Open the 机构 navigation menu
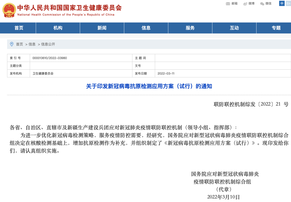 (58, 28)
